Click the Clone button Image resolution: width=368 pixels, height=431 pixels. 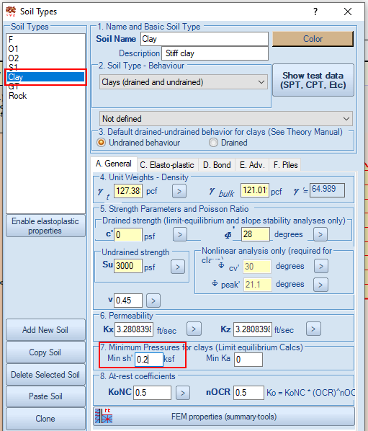coord(45,419)
